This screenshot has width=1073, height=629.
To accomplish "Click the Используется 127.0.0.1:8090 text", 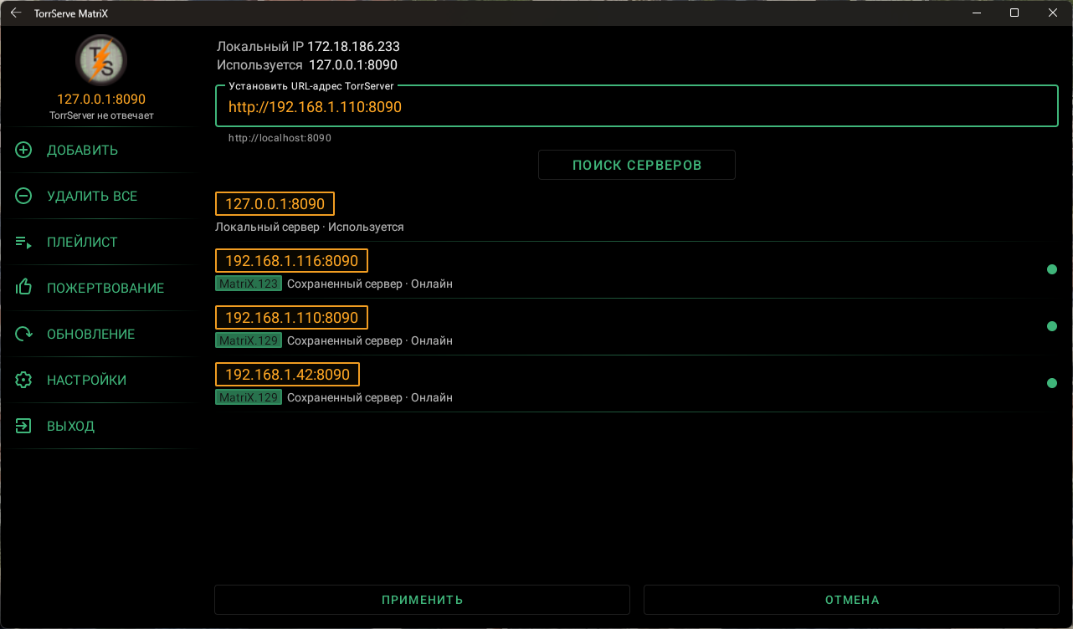I will click(307, 64).
